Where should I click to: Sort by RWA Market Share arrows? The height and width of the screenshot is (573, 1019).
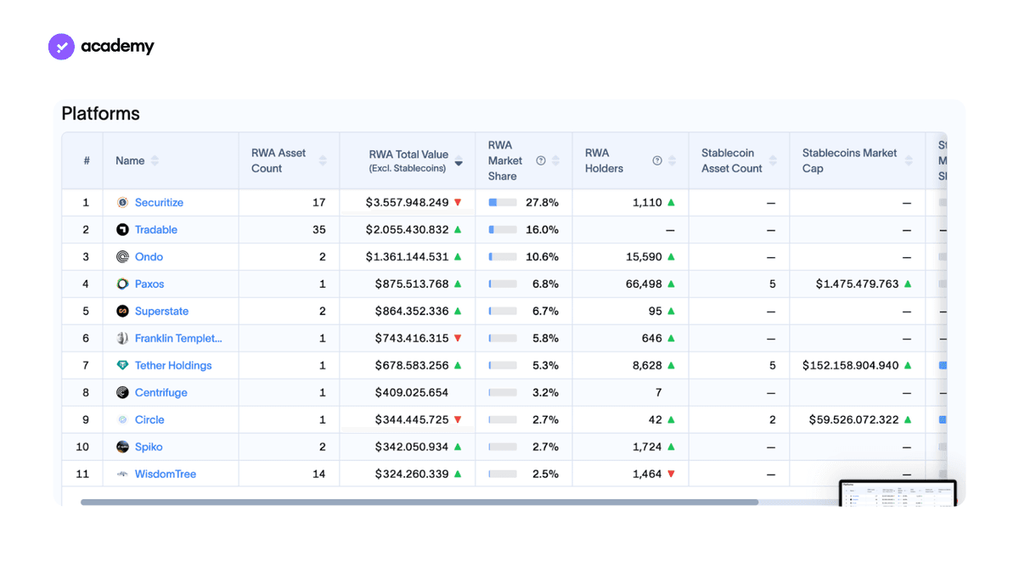pyautogui.click(x=556, y=160)
